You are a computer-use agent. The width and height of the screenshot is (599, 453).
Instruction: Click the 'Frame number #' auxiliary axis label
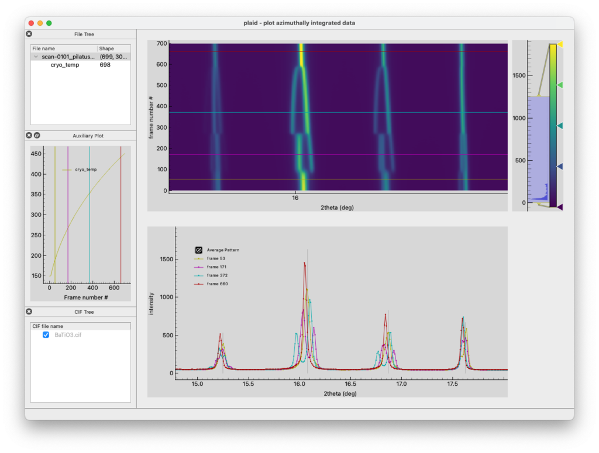(x=86, y=298)
